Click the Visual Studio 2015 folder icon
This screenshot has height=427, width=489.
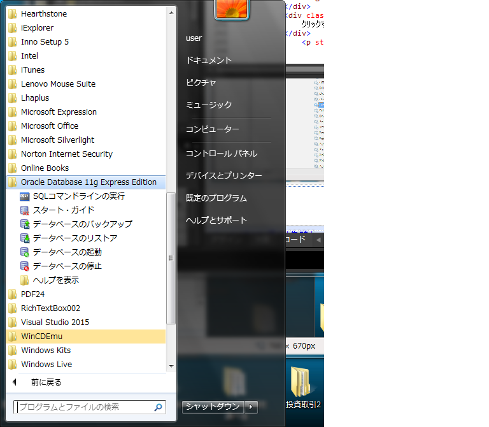tap(13, 322)
